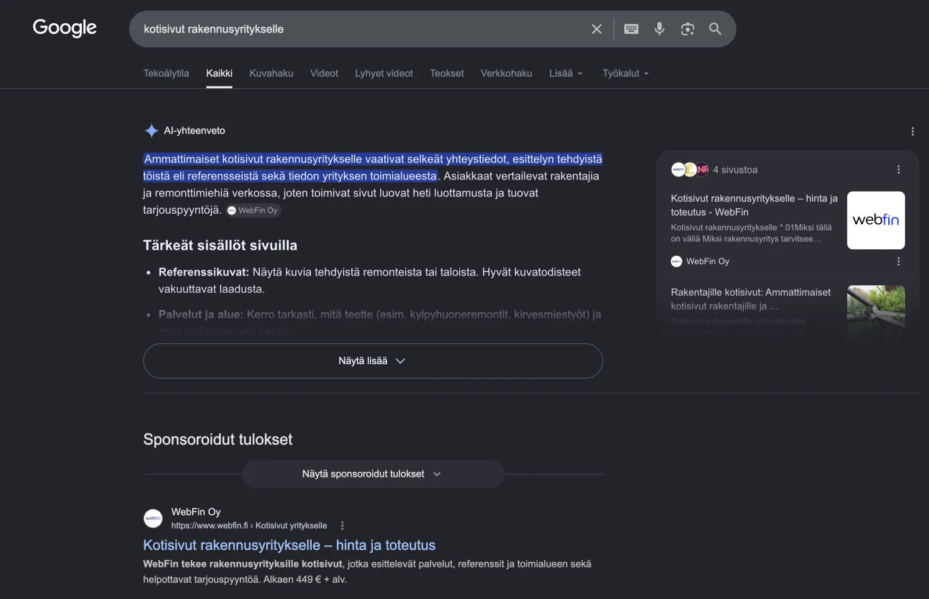Screen dimensions: 929x599
Task: Open Google Lens image search
Action: pyautogui.click(x=687, y=29)
